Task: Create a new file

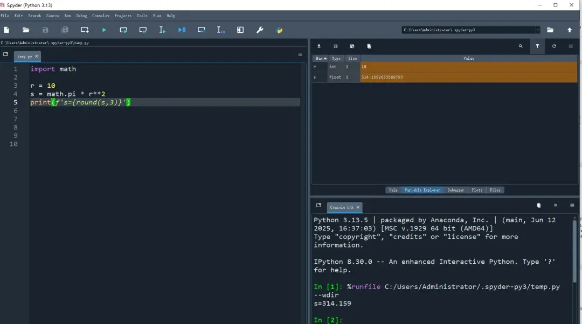Action: click(x=6, y=30)
